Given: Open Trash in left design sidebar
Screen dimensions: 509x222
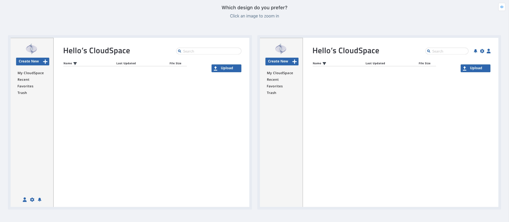Looking at the screenshot, I should click(x=22, y=93).
